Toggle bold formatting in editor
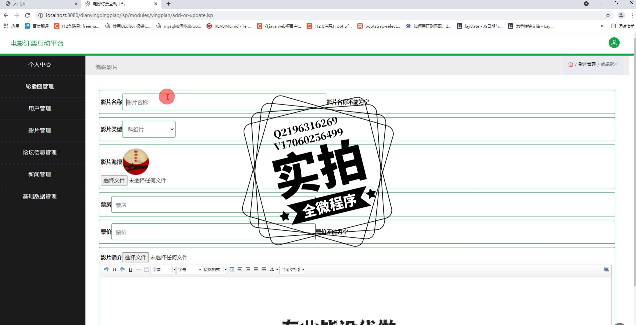The height and width of the screenshot is (325, 636). 114,269
